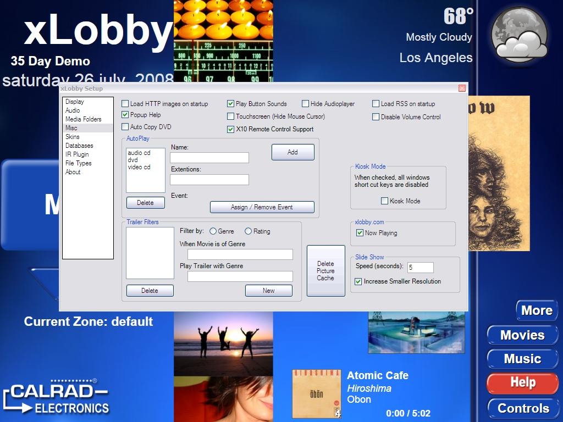563x422 pixels.
Task: Click the curly-haired portrait album art
Action: 499,173
